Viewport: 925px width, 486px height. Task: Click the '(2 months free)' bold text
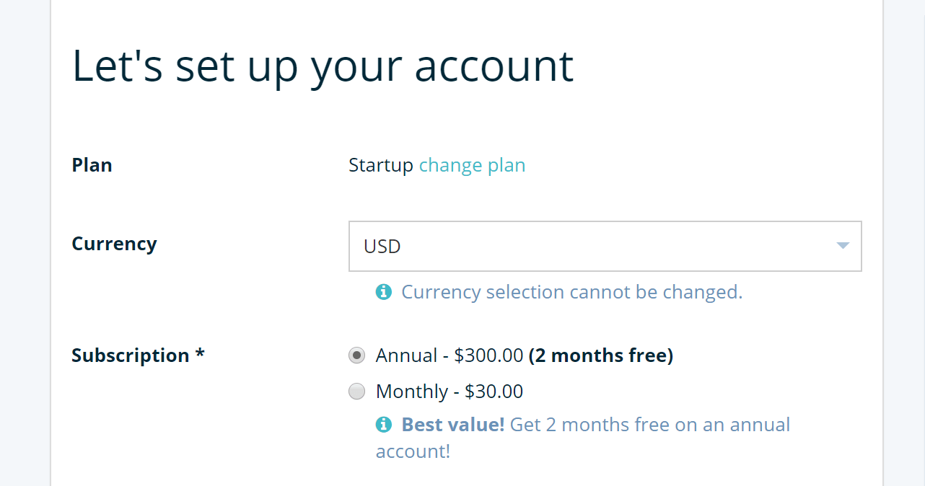601,355
